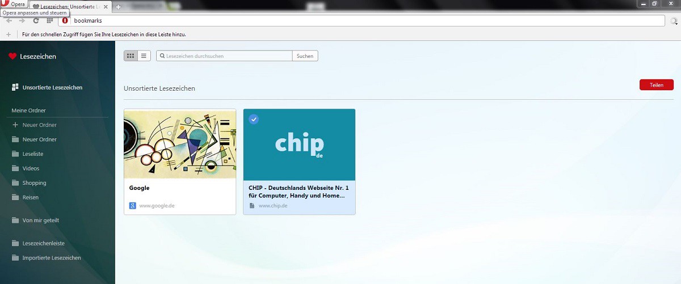The width and height of the screenshot is (681, 284).
Task: Click the forward navigation arrow
Action: pyautogui.click(x=22, y=20)
